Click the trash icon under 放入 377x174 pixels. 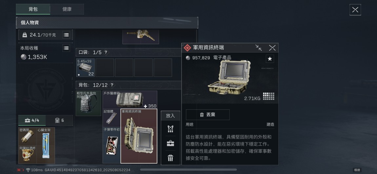coord(170,158)
